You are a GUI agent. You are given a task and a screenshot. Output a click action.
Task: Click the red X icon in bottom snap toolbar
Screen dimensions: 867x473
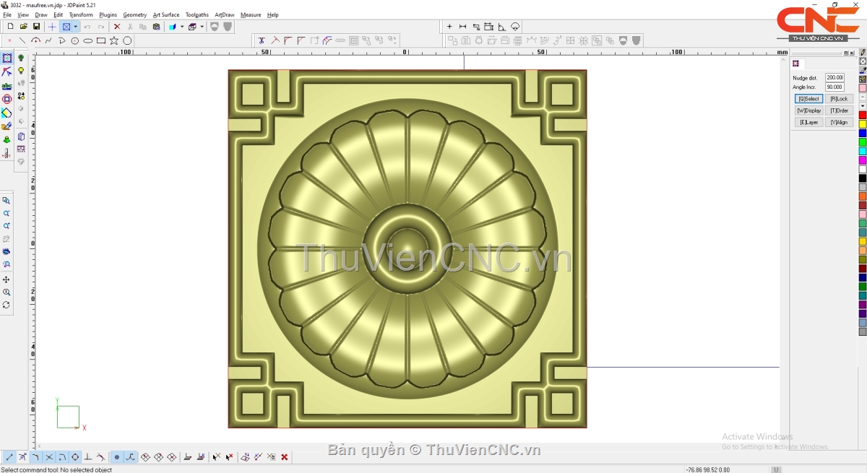coord(285,457)
